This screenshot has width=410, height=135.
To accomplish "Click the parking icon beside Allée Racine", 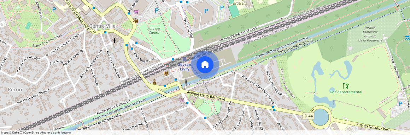I will pyautogui.click(x=54, y=9).
